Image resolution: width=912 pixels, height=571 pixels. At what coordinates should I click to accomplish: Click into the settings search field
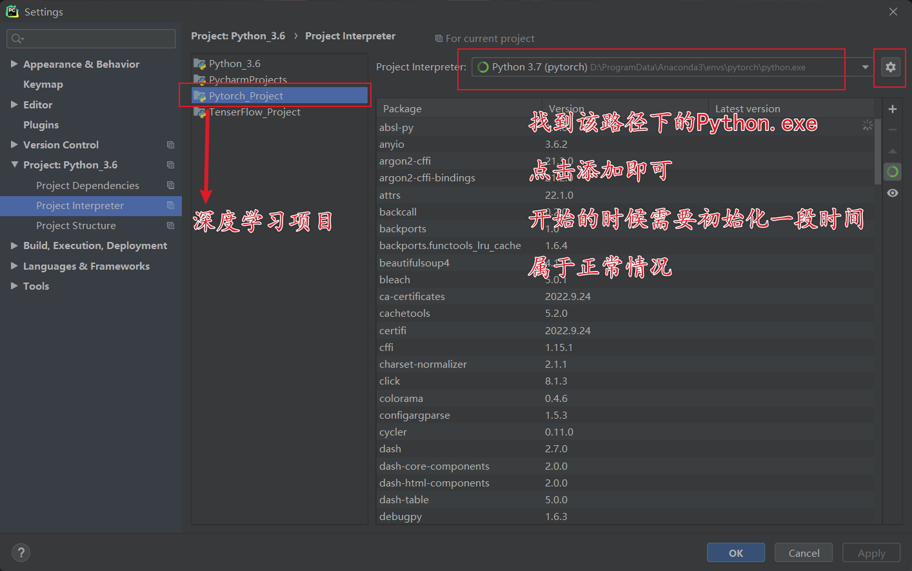[x=91, y=39]
